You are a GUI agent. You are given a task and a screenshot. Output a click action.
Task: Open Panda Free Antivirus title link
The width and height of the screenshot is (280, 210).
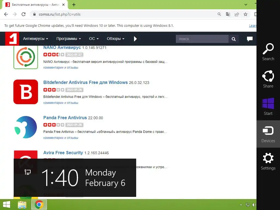click(65, 118)
